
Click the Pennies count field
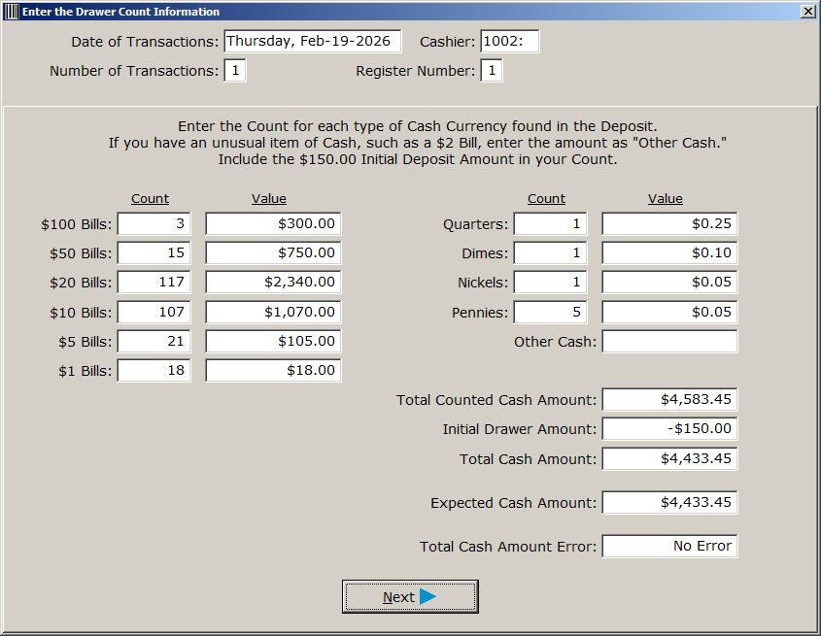[550, 313]
